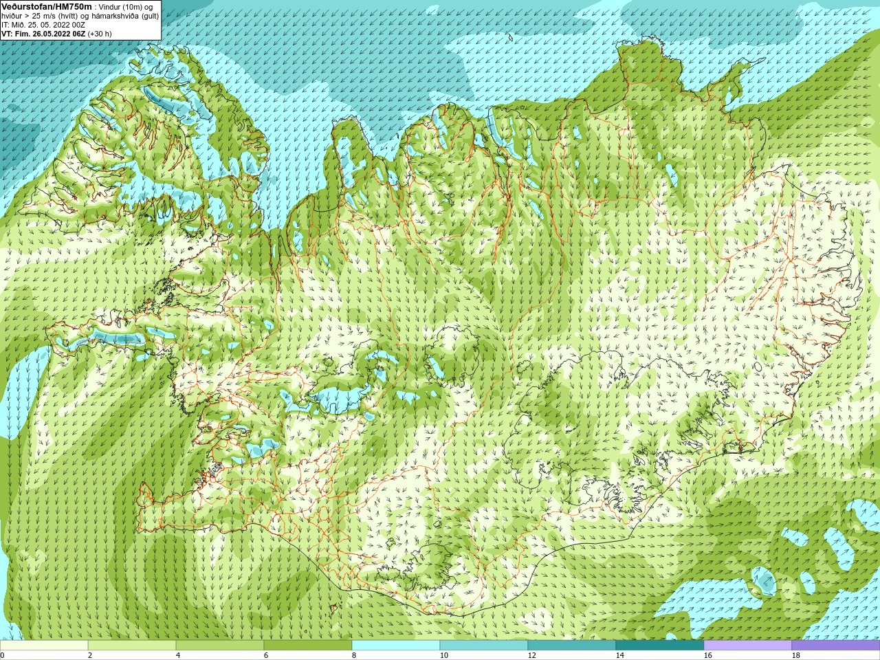Click the 12–14 m/s teal legend swatch
The height and width of the screenshot is (660, 880).
coord(572,646)
